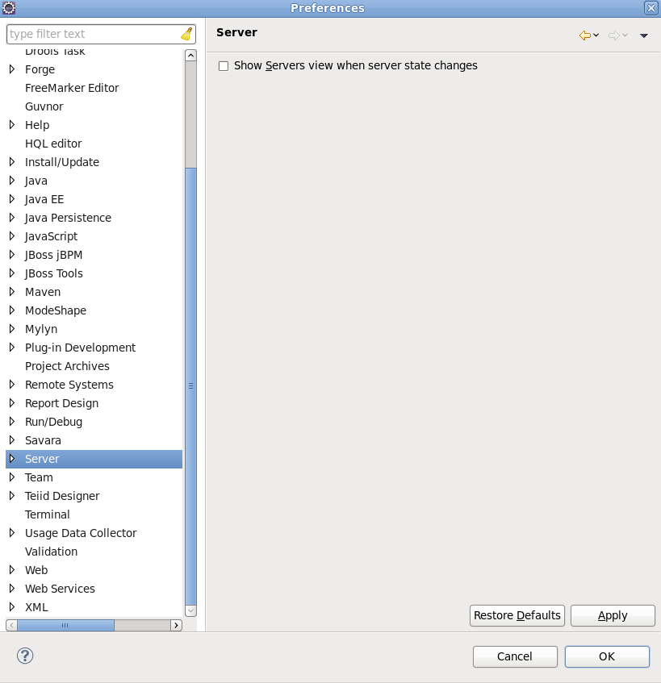Viewport: 661px width, 683px height.
Task: Confirm preferences with OK button
Action: [x=607, y=656]
